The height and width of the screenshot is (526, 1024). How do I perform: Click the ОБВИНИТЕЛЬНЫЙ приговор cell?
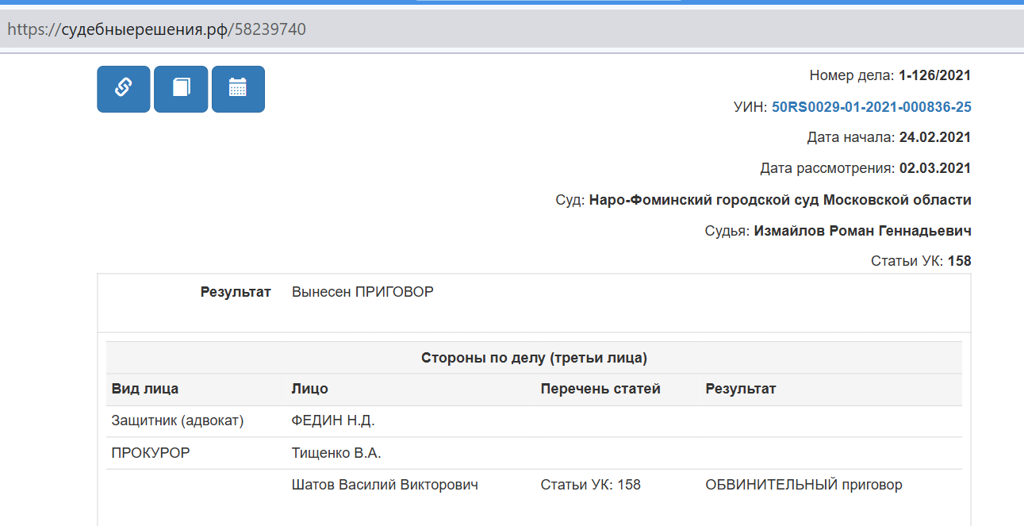tap(804, 484)
